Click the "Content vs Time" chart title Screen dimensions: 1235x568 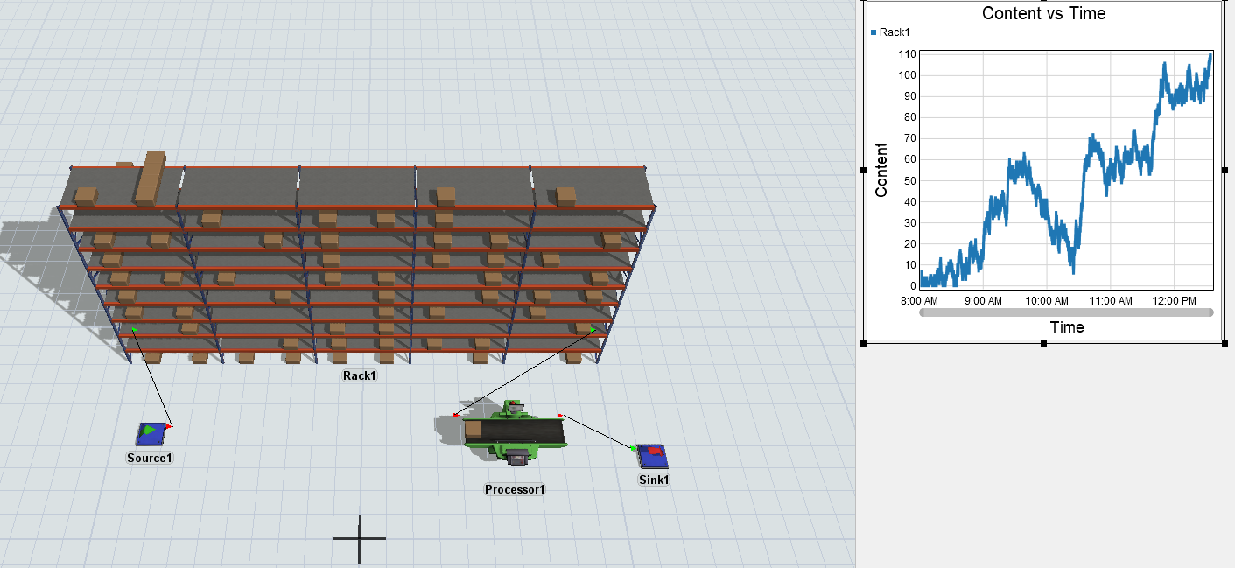click(x=1043, y=13)
